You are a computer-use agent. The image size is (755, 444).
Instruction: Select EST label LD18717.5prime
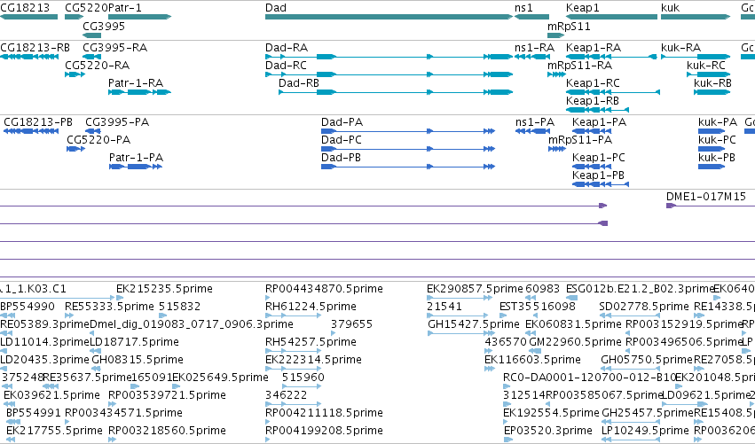pos(134,342)
